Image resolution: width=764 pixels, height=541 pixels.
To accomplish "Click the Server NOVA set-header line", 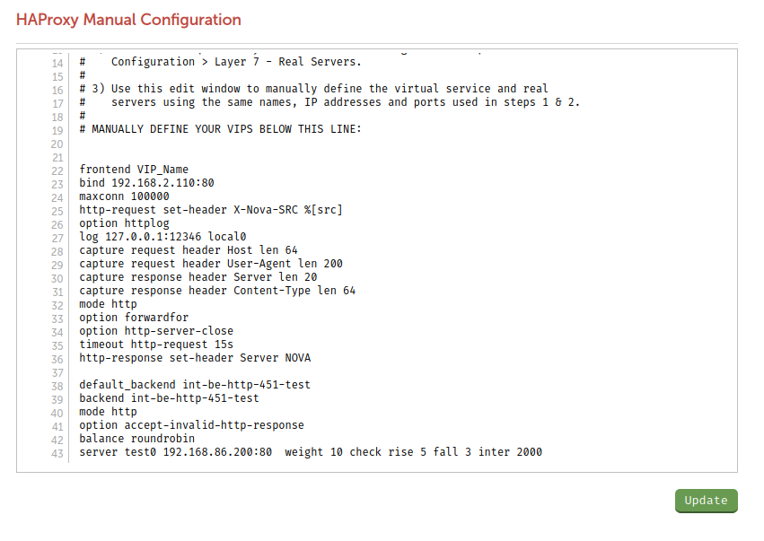I will click(195, 358).
